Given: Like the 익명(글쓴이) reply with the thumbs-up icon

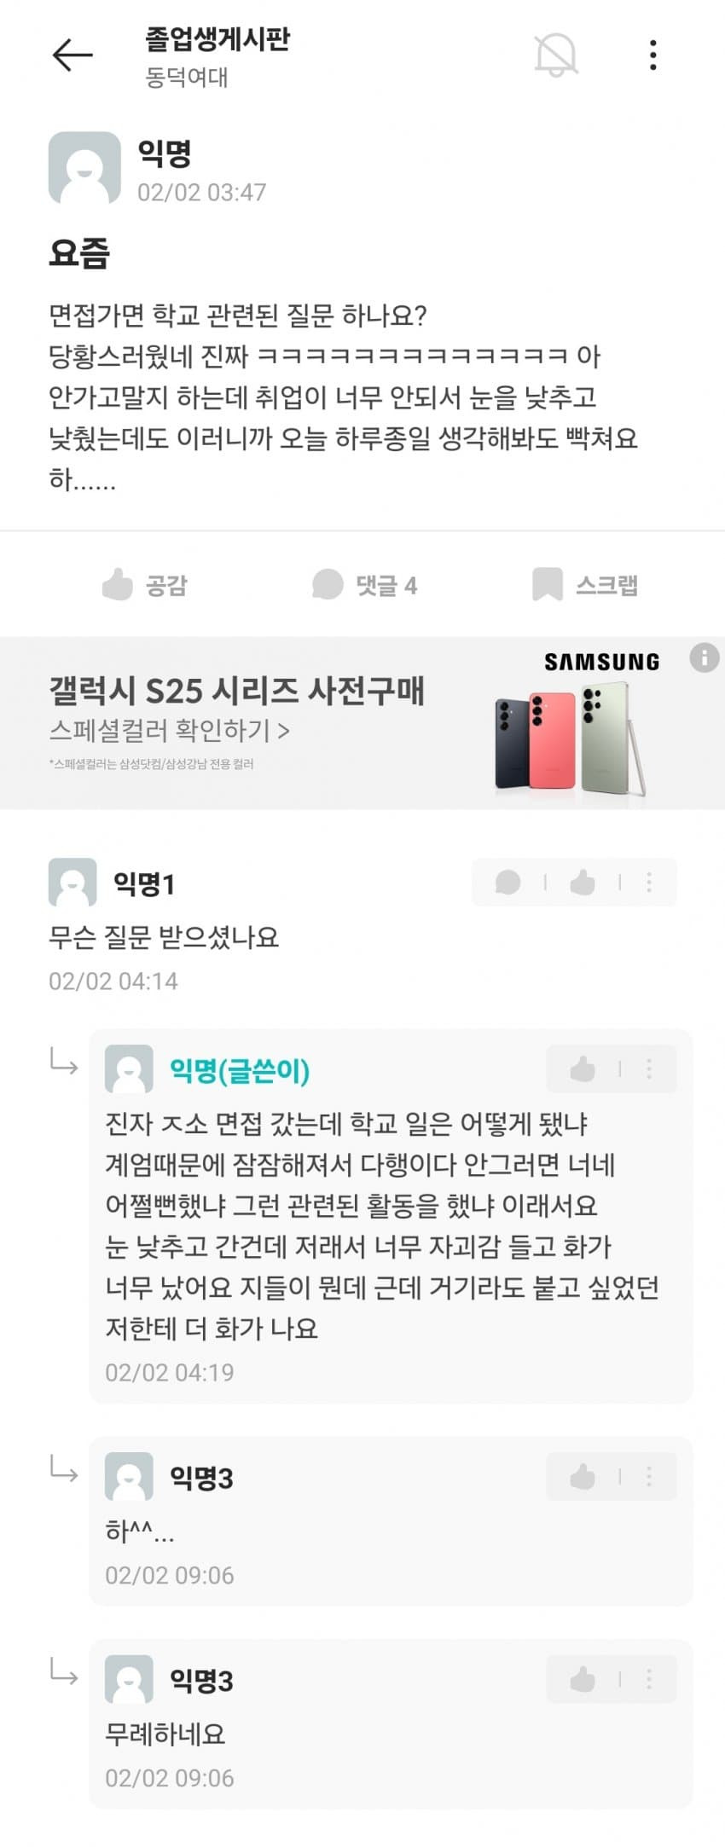Looking at the screenshot, I should [x=583, y=1068].
